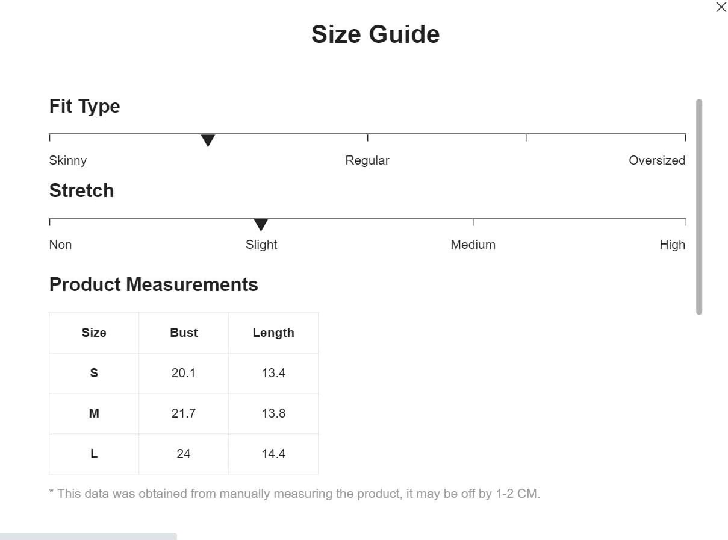Screen dimensions: 728x540
Task: Click the High stretch label
Action: 673,245
